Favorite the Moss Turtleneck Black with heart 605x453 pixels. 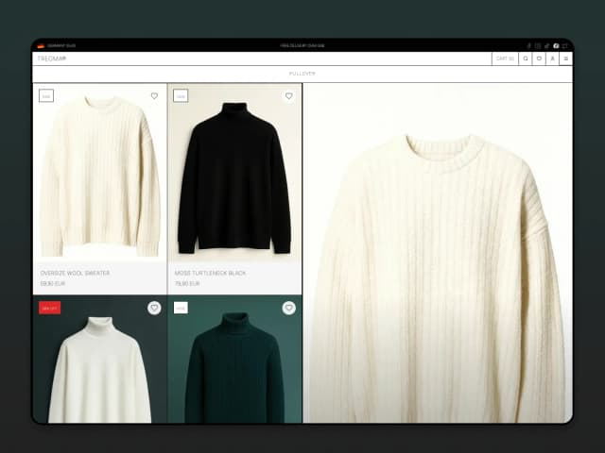(x=289, y=95)
